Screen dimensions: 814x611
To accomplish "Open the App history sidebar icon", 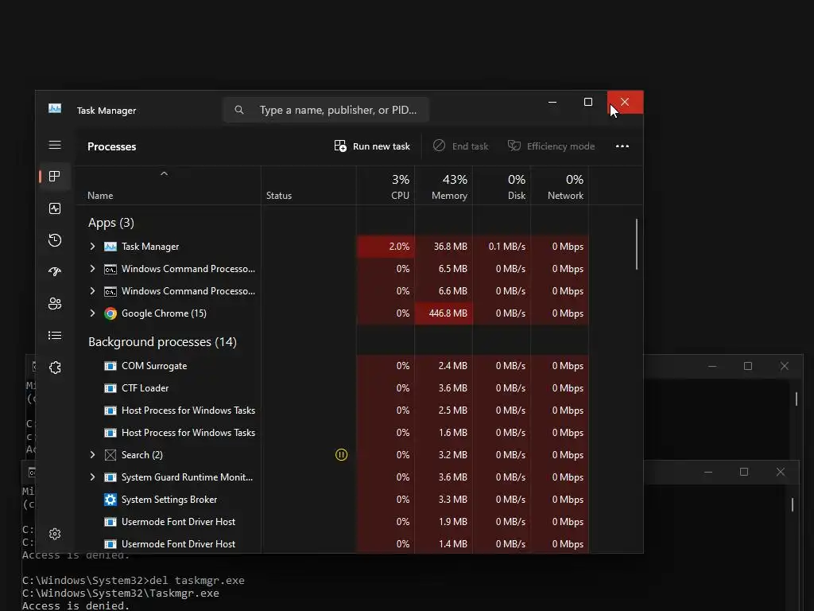I will (55, 240).
